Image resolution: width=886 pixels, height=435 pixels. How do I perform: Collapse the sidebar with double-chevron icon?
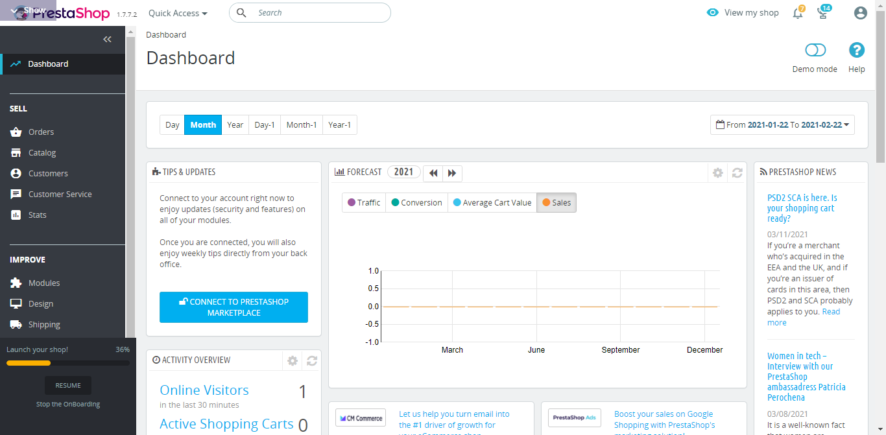(x=108, y=40)
